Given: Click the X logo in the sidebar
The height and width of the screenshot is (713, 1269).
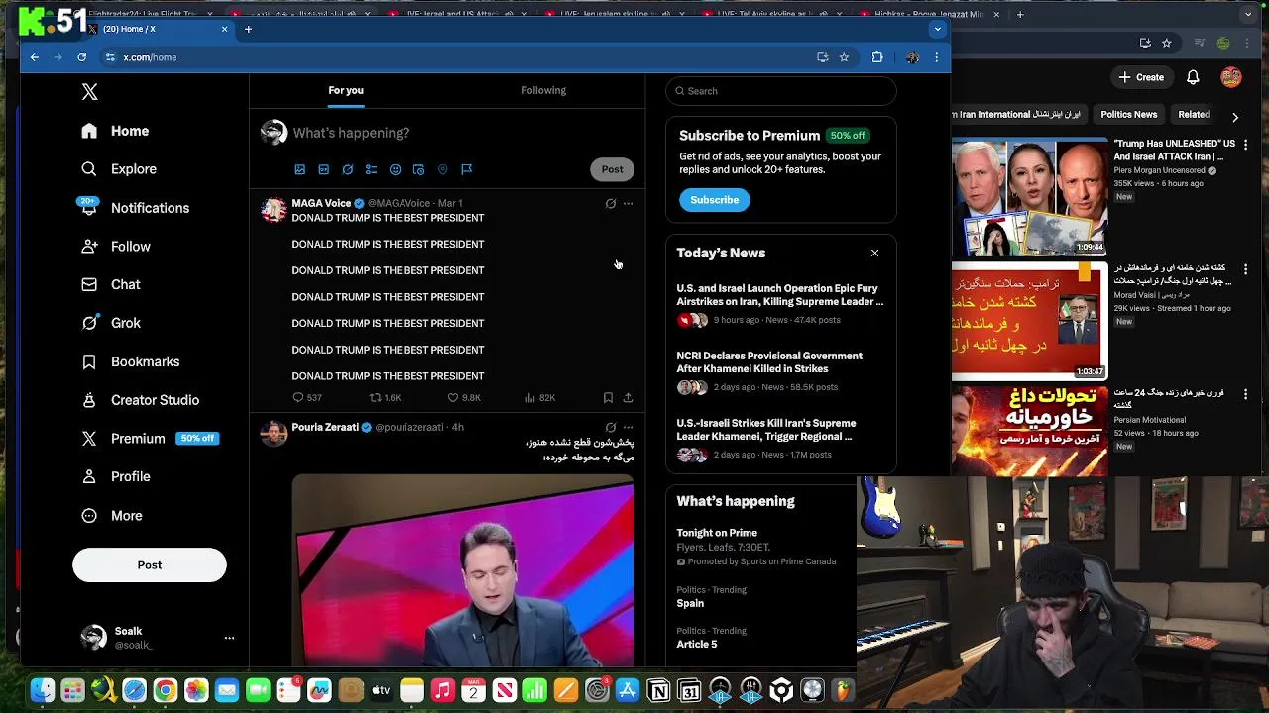Looking at the screenshot, I should pyautogui.click(x=89, y=92).
